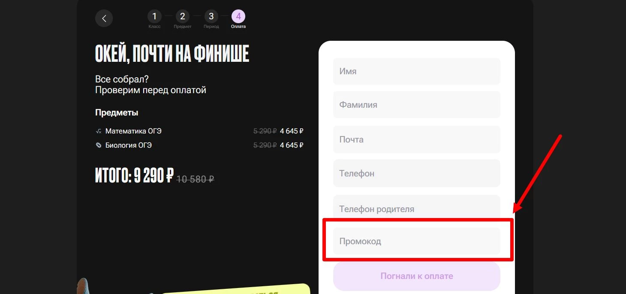Click the biology icon next to Биология ОГЭ
The width and height of the screenshot is (626, 294).
[x=98, y=145]
